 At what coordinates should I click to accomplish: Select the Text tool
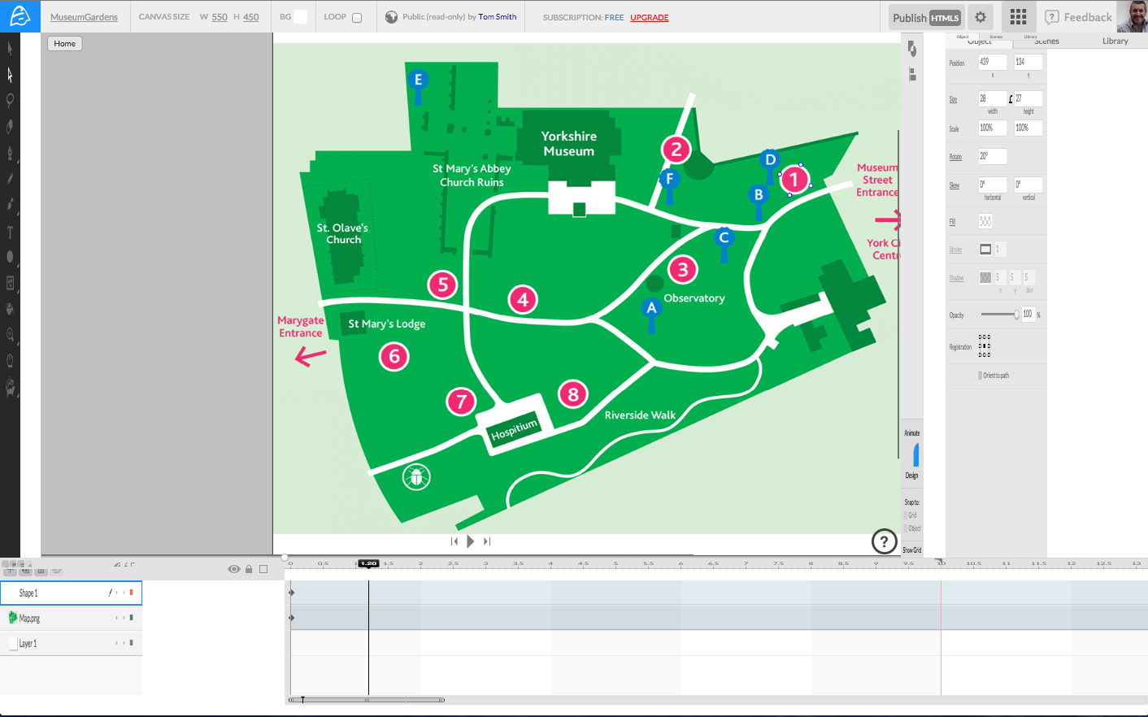pyautogui.click(x=10, y=232)
